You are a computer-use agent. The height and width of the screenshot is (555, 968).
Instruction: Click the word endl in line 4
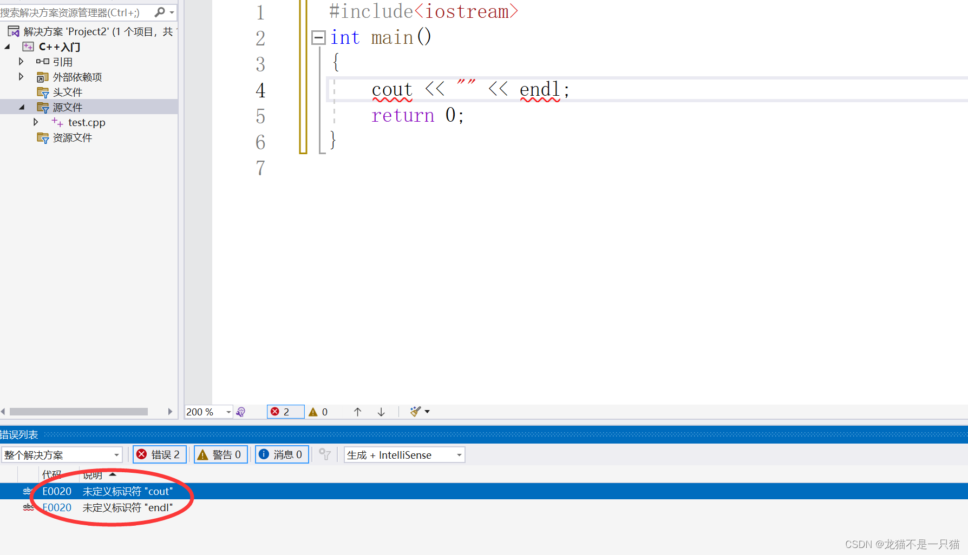pyautogui.click(x=540, y=89)
